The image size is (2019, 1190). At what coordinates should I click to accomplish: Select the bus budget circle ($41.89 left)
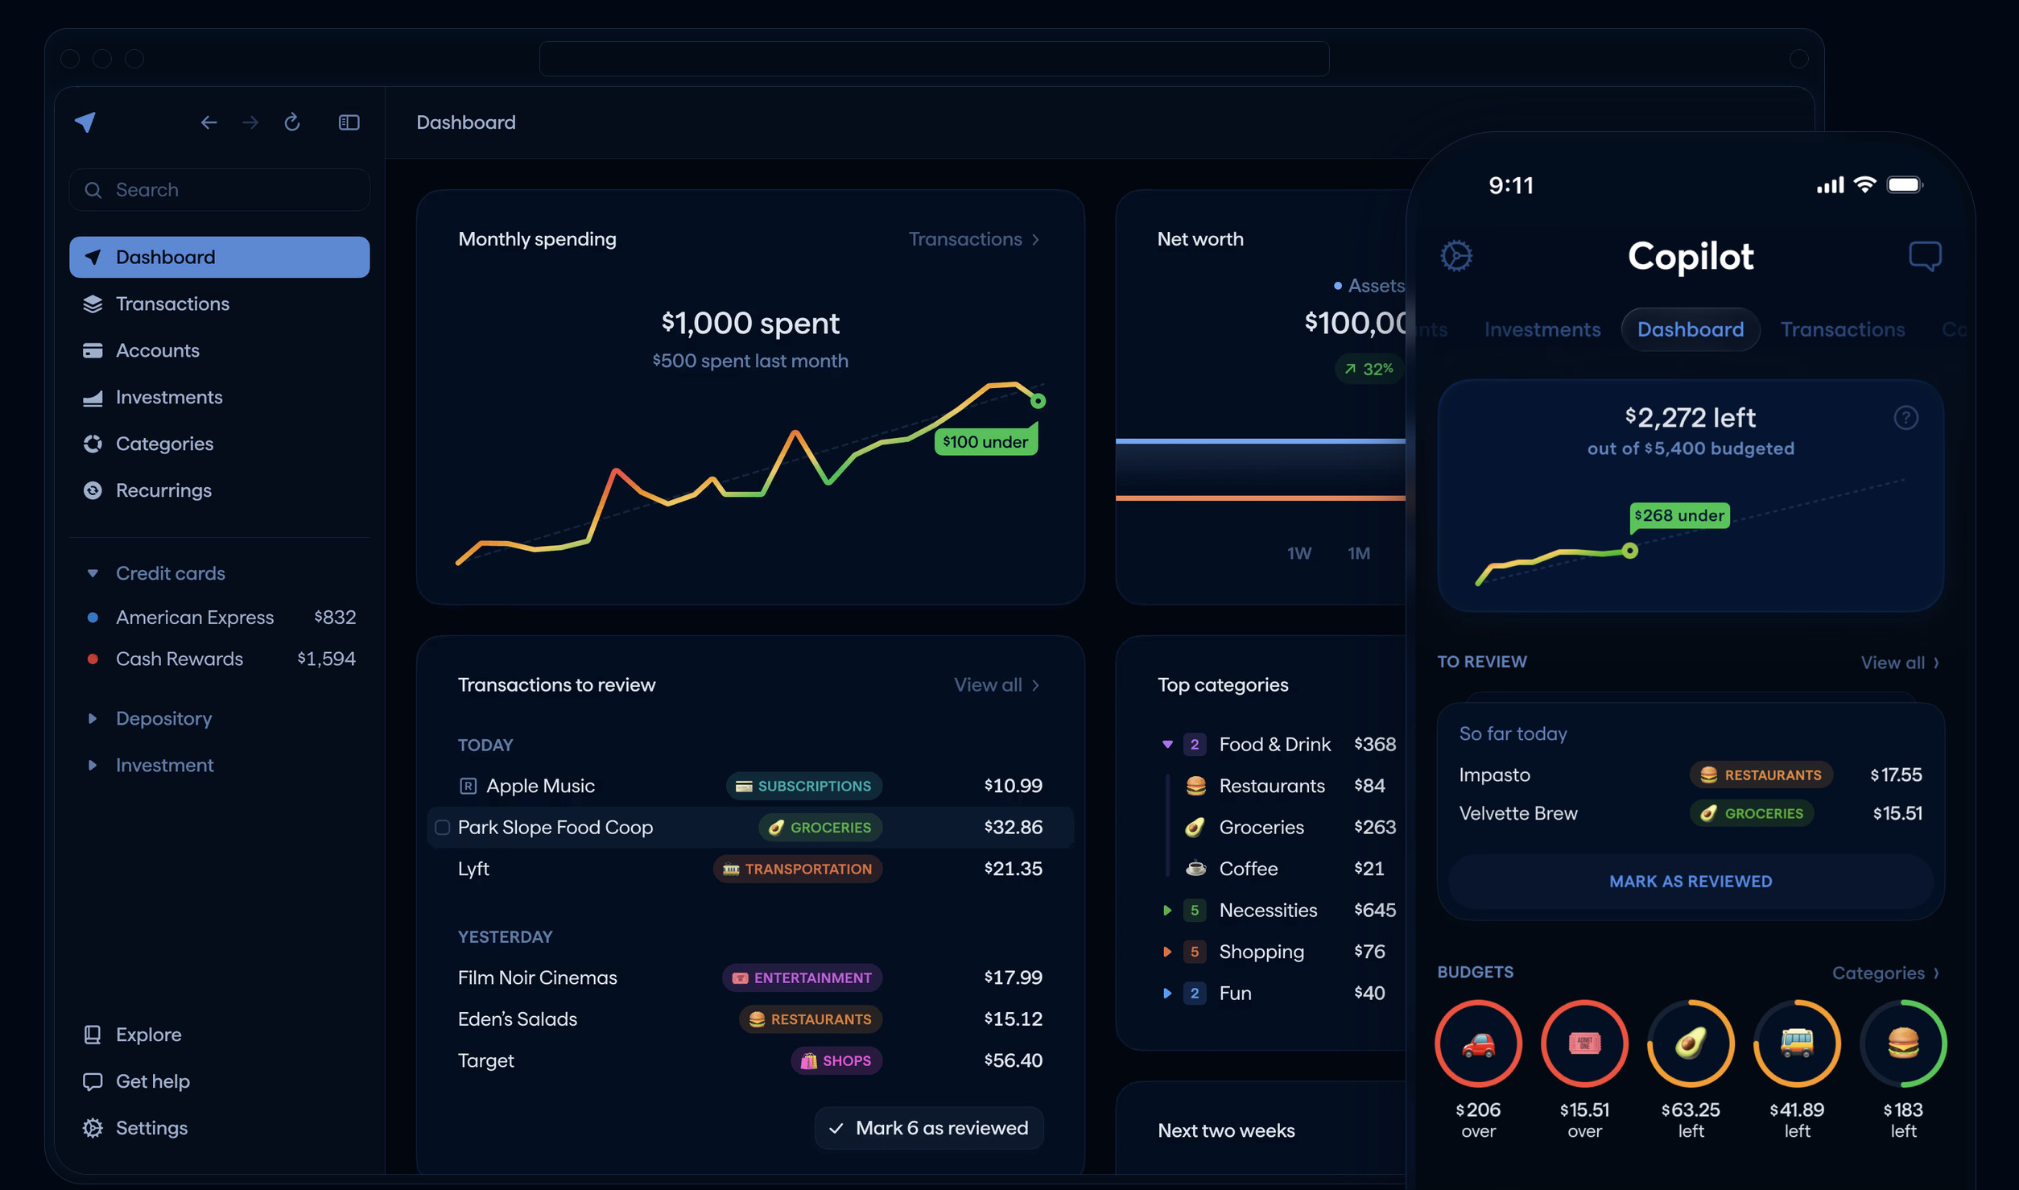pos(1797,1043)
